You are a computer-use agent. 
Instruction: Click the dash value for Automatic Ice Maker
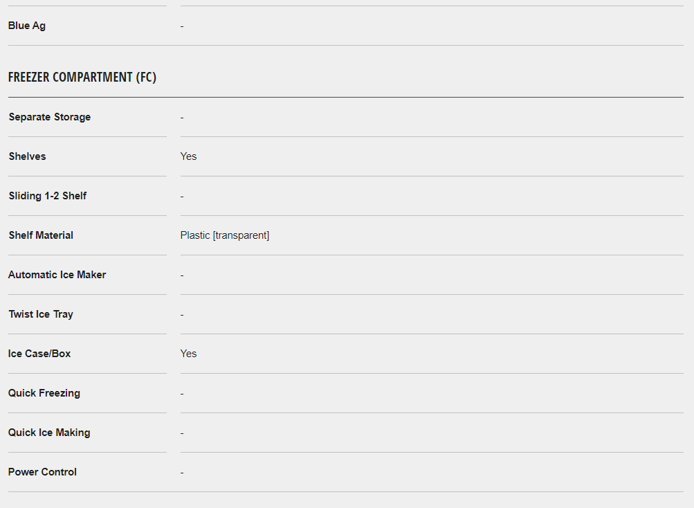[x=182, y=275]
